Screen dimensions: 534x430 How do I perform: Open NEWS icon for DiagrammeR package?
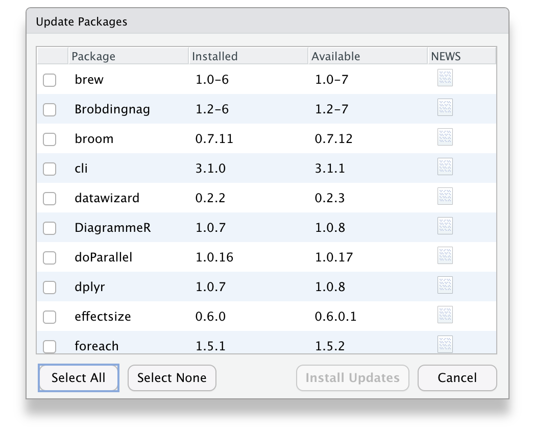(x=445, y=226)
